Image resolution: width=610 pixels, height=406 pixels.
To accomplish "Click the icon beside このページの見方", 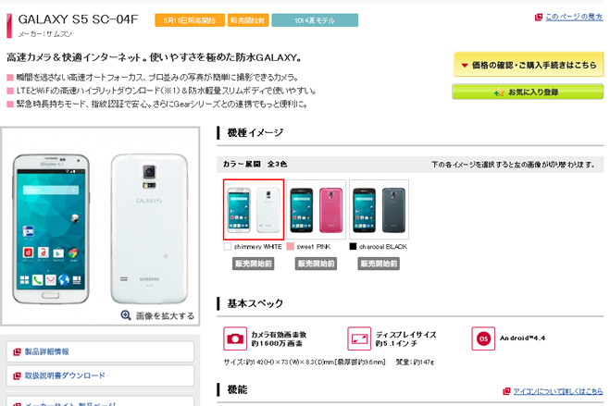I will [x=539, y=17].
